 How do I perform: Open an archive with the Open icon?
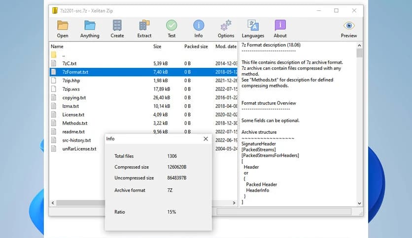[63, 26]
